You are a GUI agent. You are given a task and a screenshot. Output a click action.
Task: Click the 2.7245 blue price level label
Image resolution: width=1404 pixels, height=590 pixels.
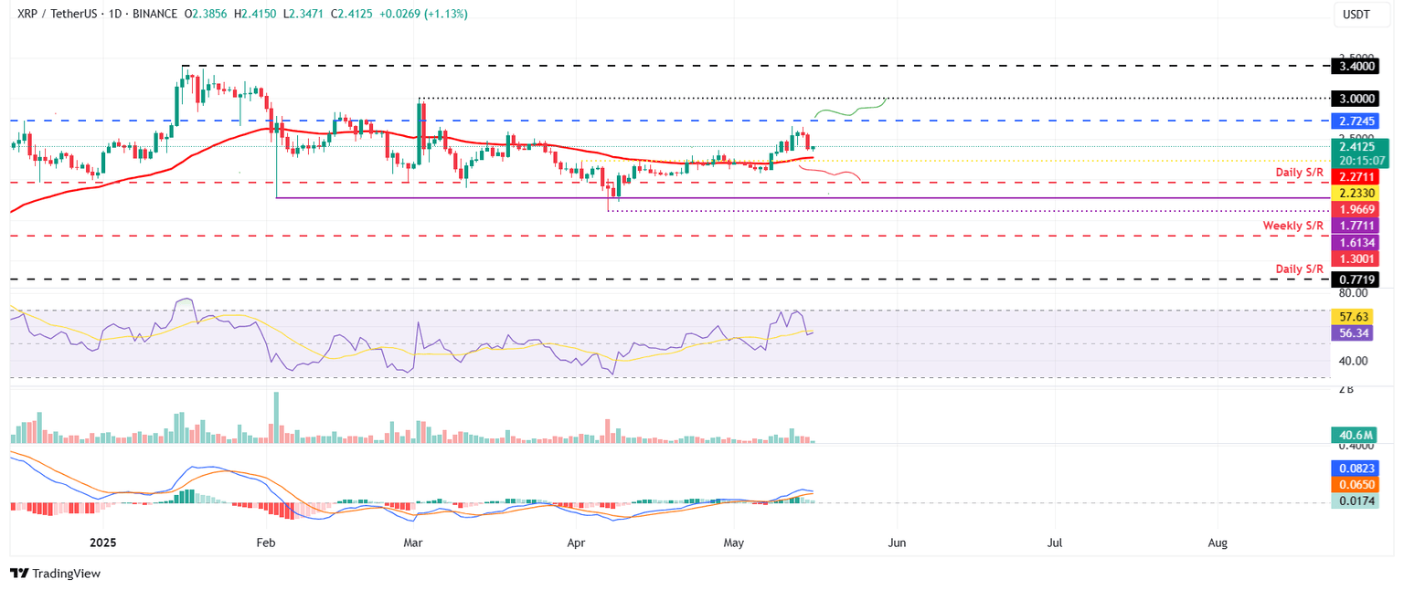pyautogui.click(x=1356, y=121)
